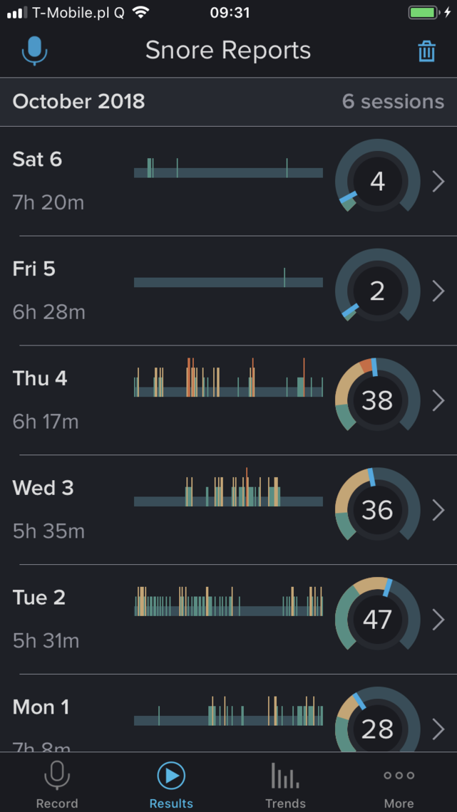Open Fri 5 session chevron
The image size is (457, 812).
(438, 291)
